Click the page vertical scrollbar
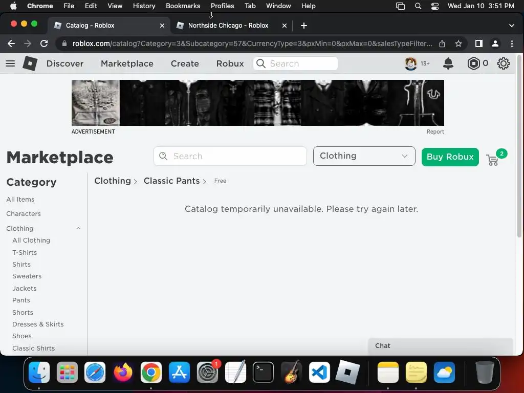524x393 pixels. [x=519, y=147]
